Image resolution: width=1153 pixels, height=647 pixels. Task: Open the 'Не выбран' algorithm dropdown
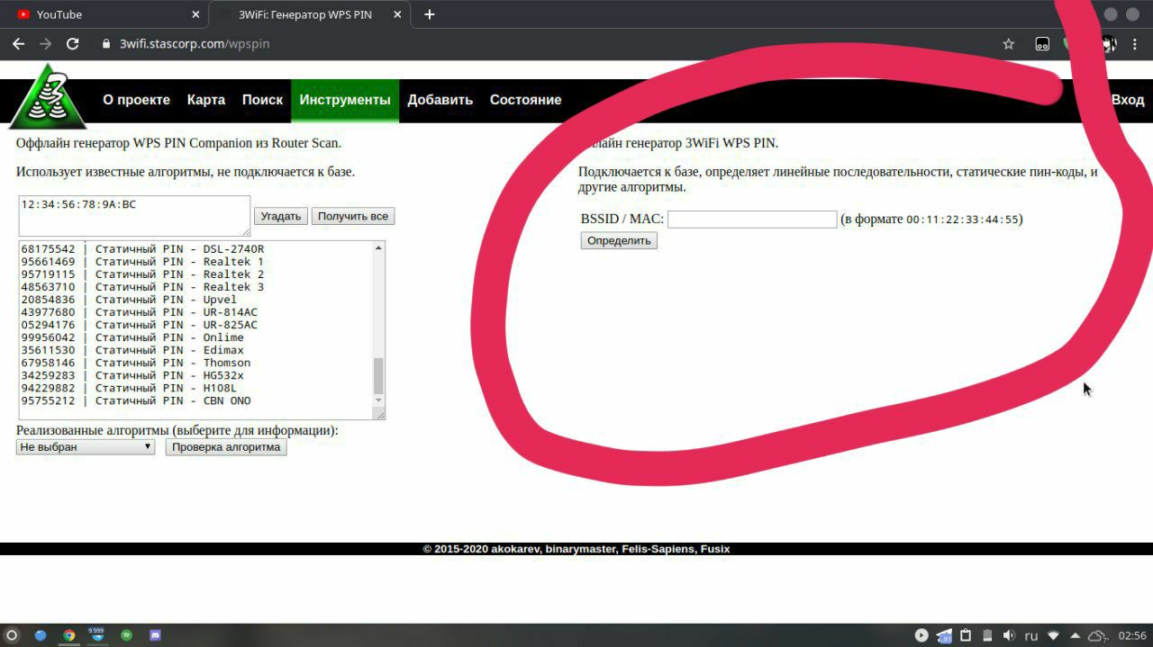tap(86, 446)
